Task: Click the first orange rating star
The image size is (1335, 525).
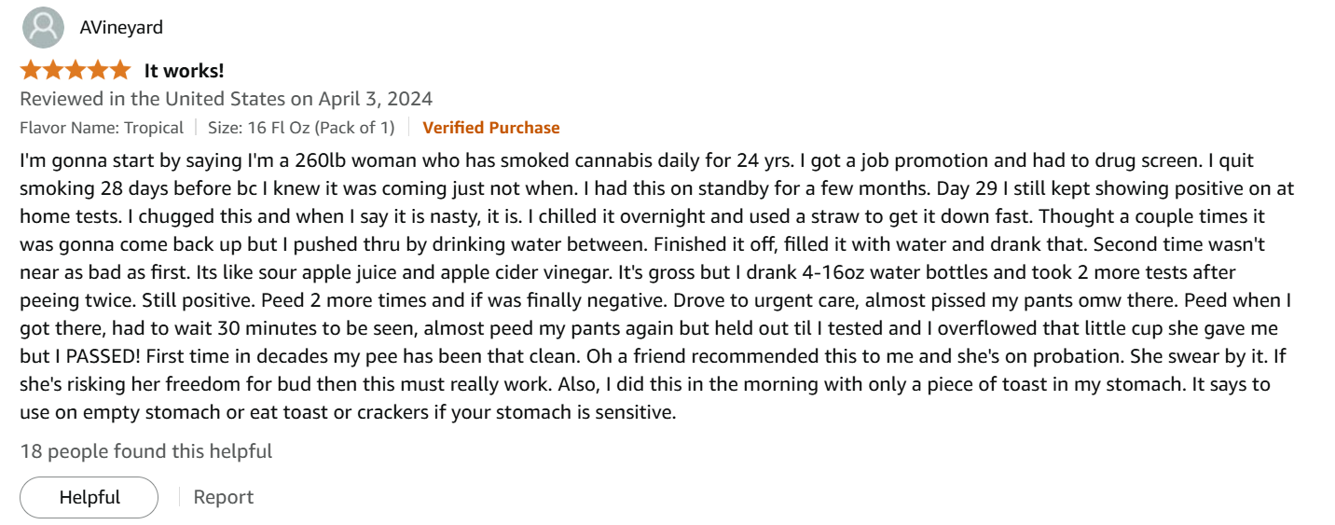Action: point(31,70)
